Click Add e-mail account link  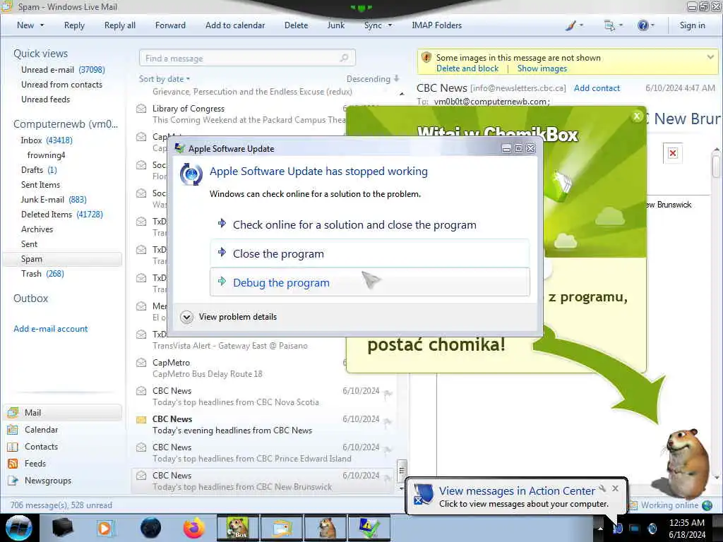51,329
